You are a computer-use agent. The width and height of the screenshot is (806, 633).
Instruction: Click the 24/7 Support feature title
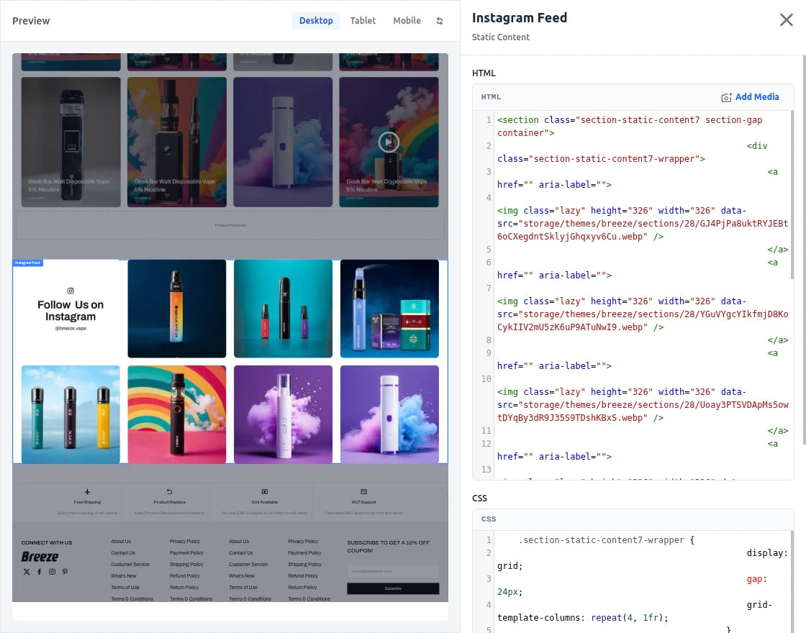point(364,502)
